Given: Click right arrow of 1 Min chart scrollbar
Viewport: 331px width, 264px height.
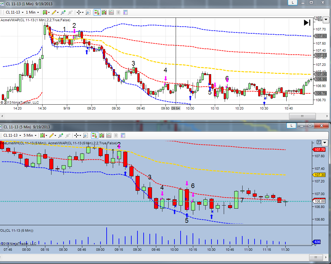Looking at the screenshot, I should pyautogui.click(x=327, y=116).
